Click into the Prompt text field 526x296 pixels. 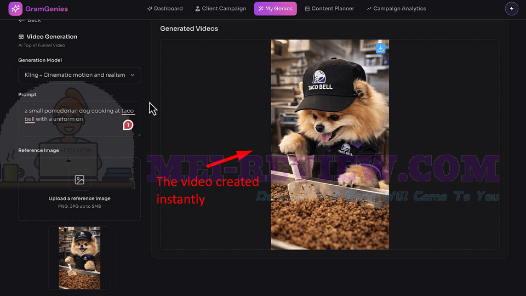[x=79, y=119]
